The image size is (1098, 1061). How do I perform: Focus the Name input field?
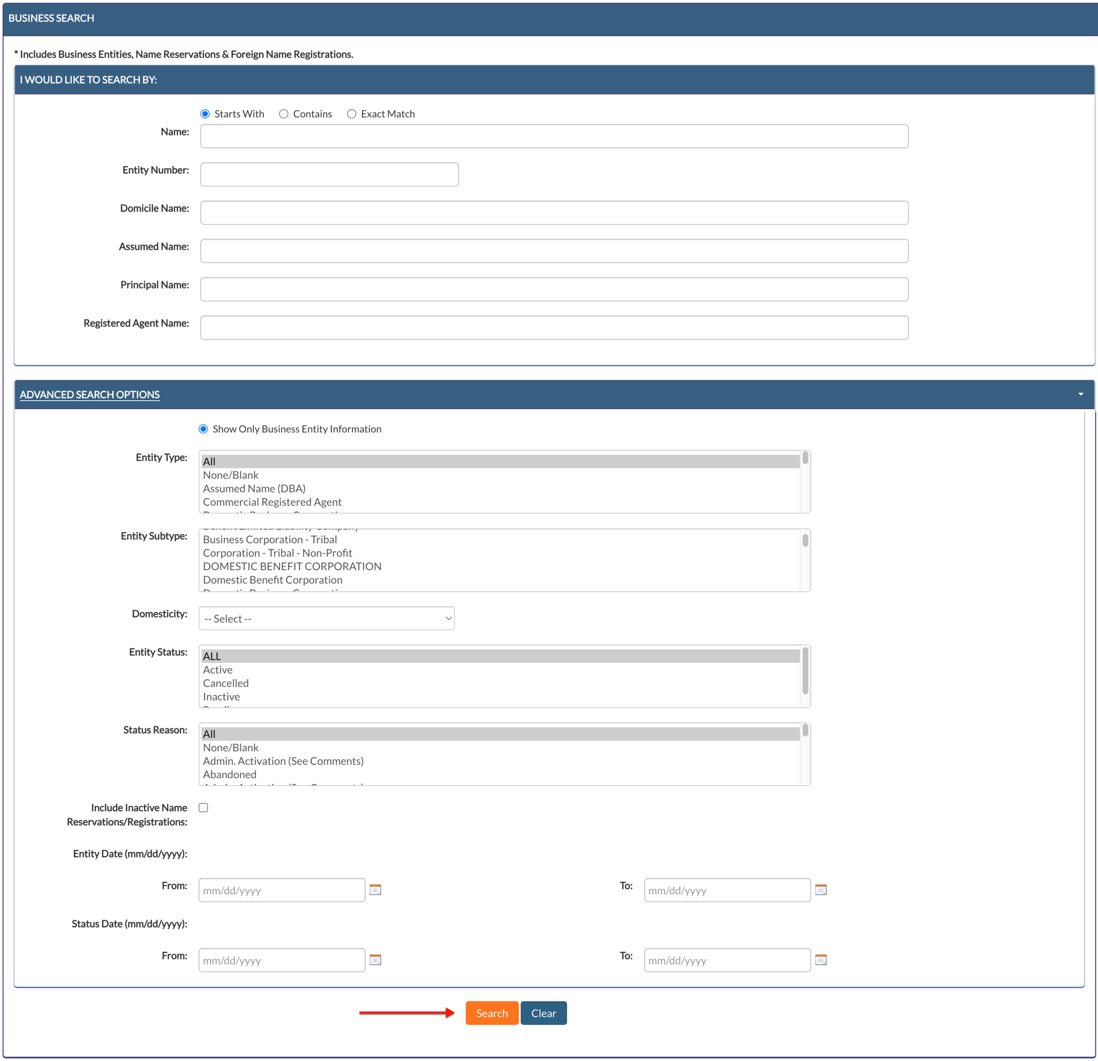[x=554, y=136]
